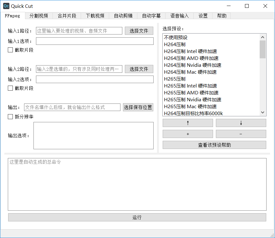Viewport: 275px width, 238px height.
Task: Click the minus icon to remove a preset
Action: click(x=241, y=134)
